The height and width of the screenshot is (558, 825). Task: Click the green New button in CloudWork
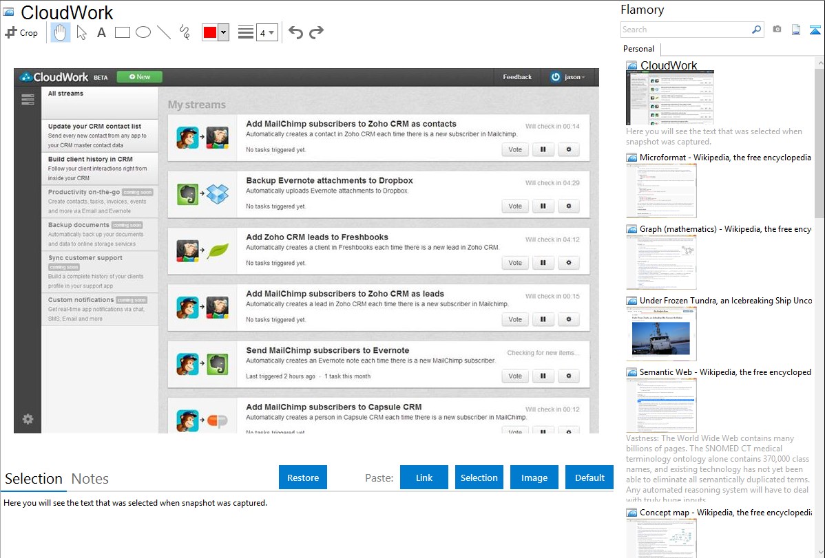139,77
